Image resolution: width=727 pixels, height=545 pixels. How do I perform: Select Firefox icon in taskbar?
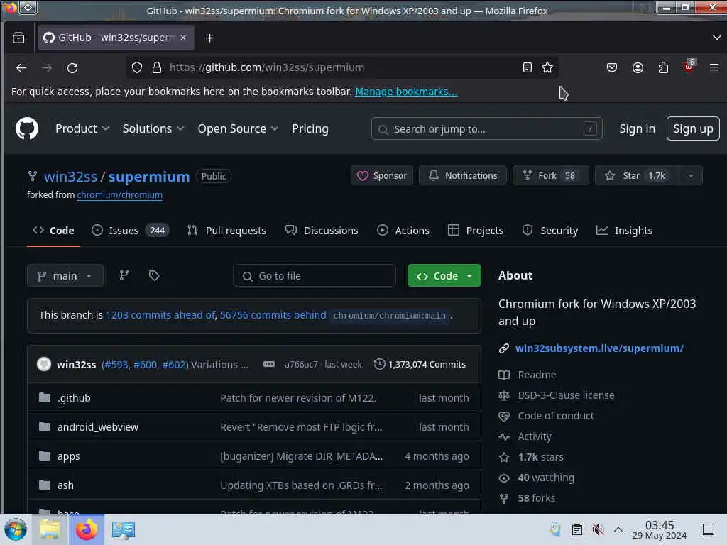(86, 529)
